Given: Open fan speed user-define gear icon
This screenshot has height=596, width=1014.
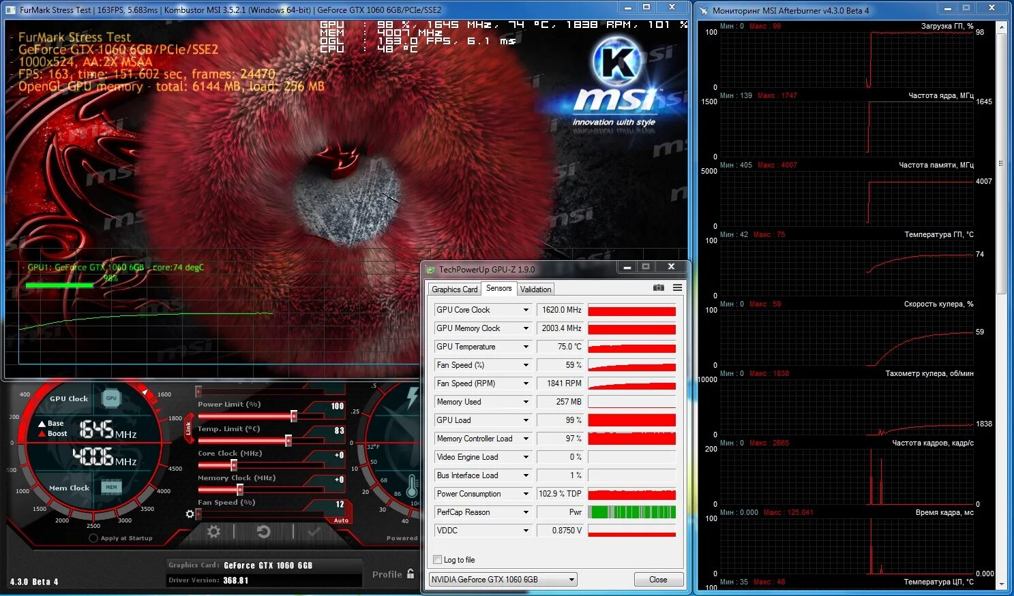Looking at the screenshot, I should (190, 514).
